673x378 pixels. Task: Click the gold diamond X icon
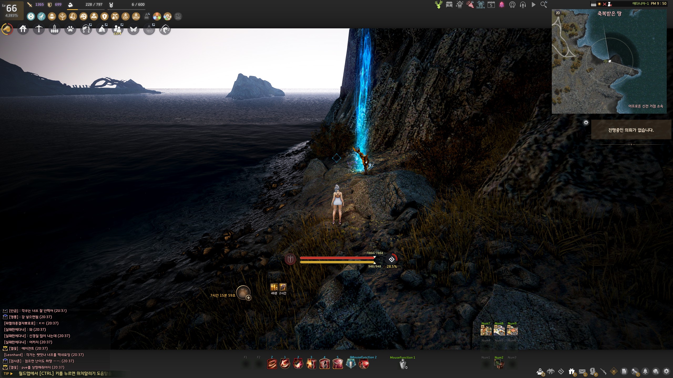[614, 371]
